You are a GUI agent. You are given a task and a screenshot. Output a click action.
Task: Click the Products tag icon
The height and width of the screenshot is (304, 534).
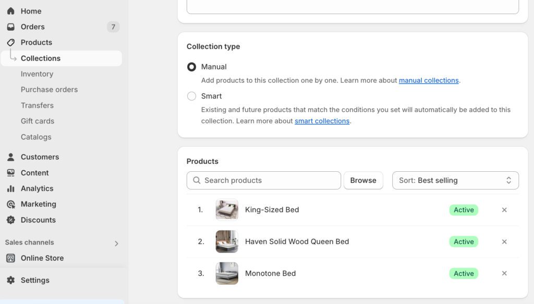[x=10, y=43]
